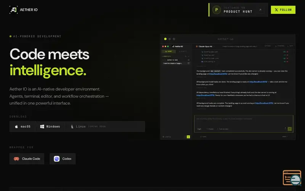
Task: Click the app preview screenshot title aether-io
Action: point(225,39)
